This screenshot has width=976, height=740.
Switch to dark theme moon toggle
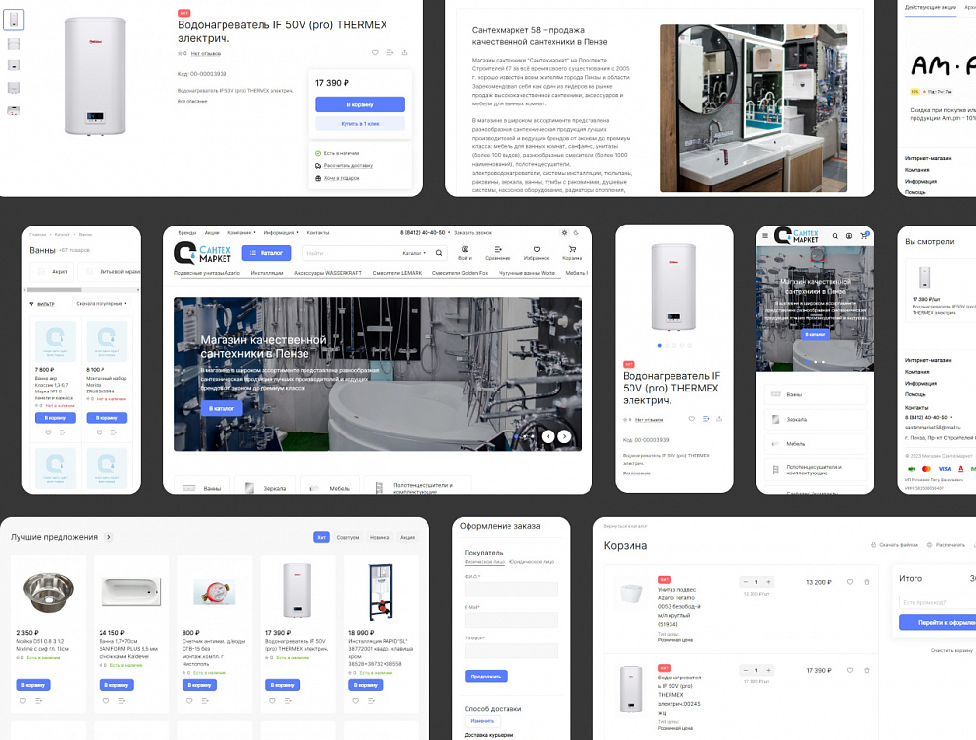coord(576,232)
